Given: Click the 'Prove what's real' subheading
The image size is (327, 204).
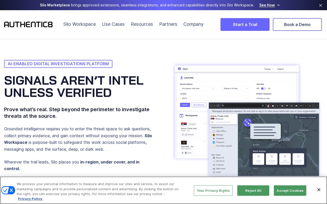Looking at the screenshot, I should [x=77, y=113].
